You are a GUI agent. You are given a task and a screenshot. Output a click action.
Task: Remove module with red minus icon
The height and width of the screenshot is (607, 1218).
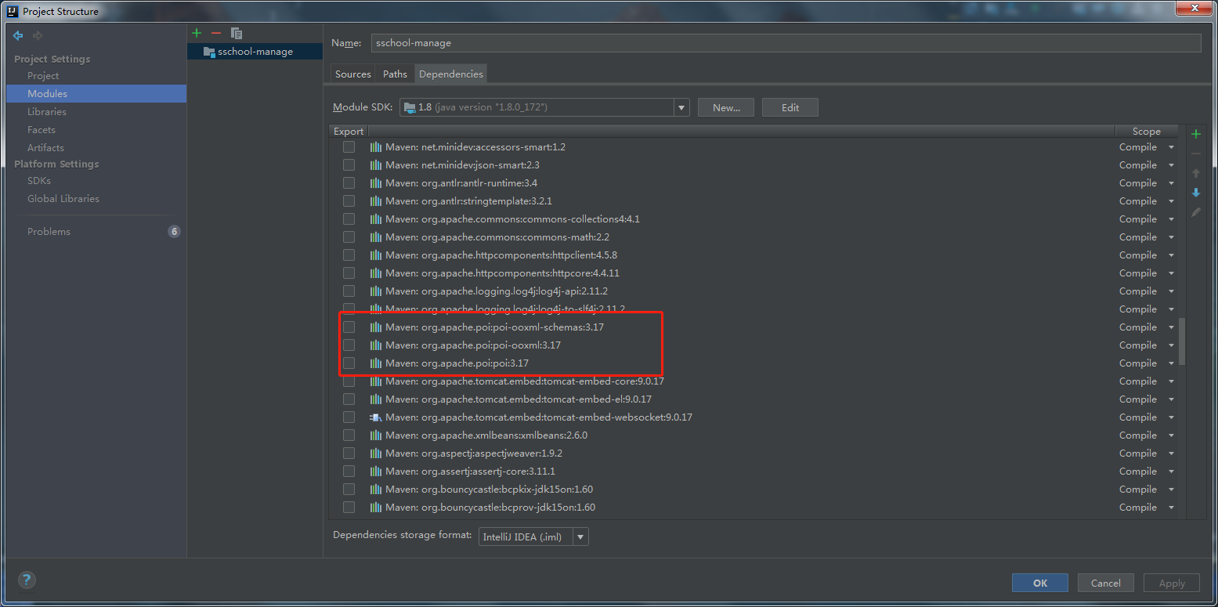[216, 33]
